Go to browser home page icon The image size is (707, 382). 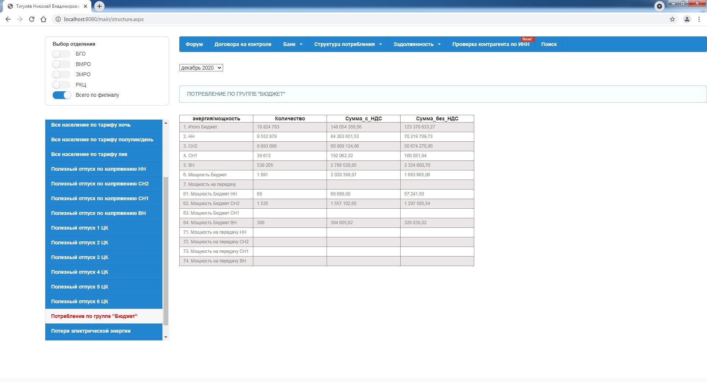tap(43, 19)
